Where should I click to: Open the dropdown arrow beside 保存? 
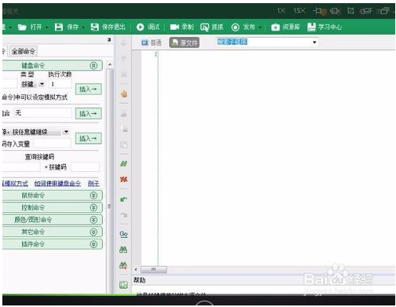(82, 27)
